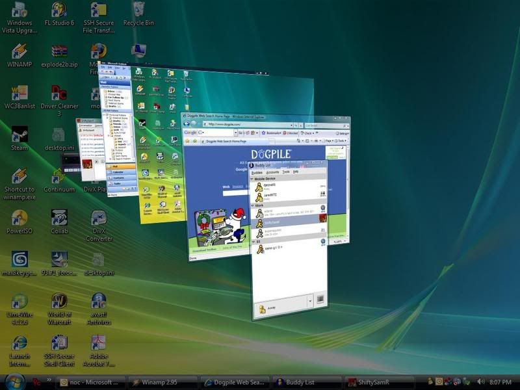Viewport: 520px width, 390px height.
Task: Launch FL Studio 6 from the desktop
Action: [x=59, y=14]
